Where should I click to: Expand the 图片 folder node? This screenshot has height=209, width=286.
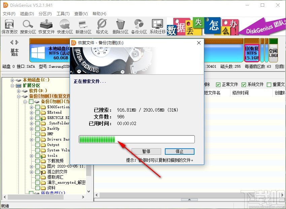pyautogui.click(x=31, y=167)
